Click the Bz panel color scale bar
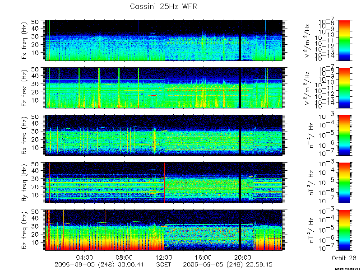Screen dimensions: 361x271 (344, 230)
